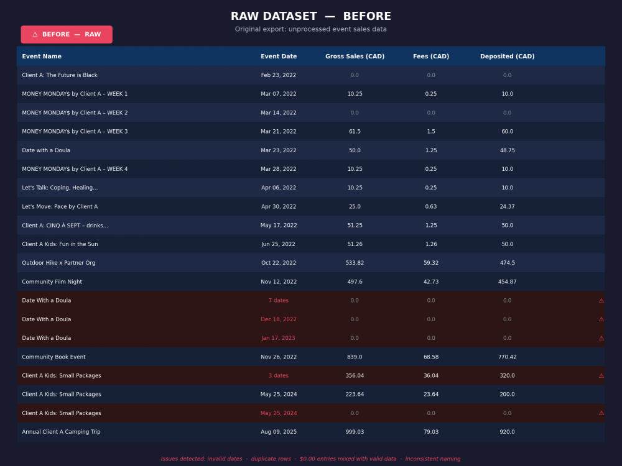Click gross sales value 223.64
This screenshot has height=466, width=622.
click(x=355, y=395)
